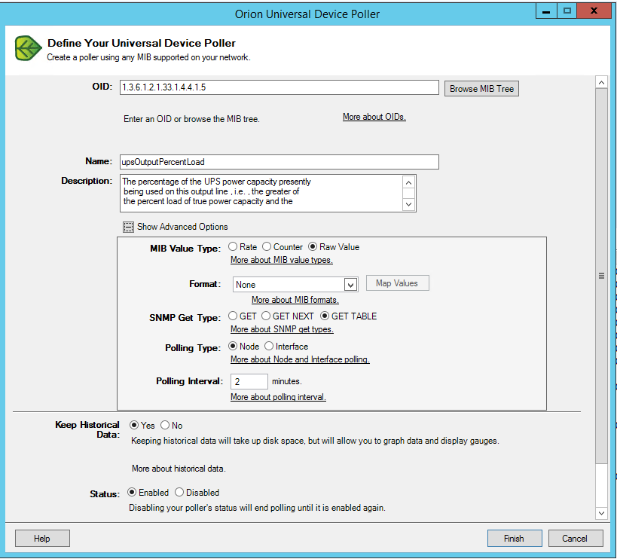Choose GET TABLE as SNMP get type
The height and width of the screenshot is (559, 617).
[x=324, y=316]
